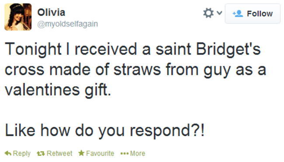Click the line 'cross made of straws'
This screenshot has width=284, height=162.
(x=83, y=70)
